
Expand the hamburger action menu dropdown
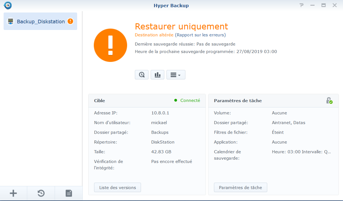pos(176,75)
